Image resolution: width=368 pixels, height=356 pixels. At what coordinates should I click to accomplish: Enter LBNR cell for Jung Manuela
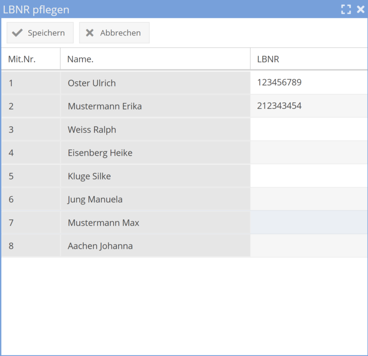(x=308, y=199)
